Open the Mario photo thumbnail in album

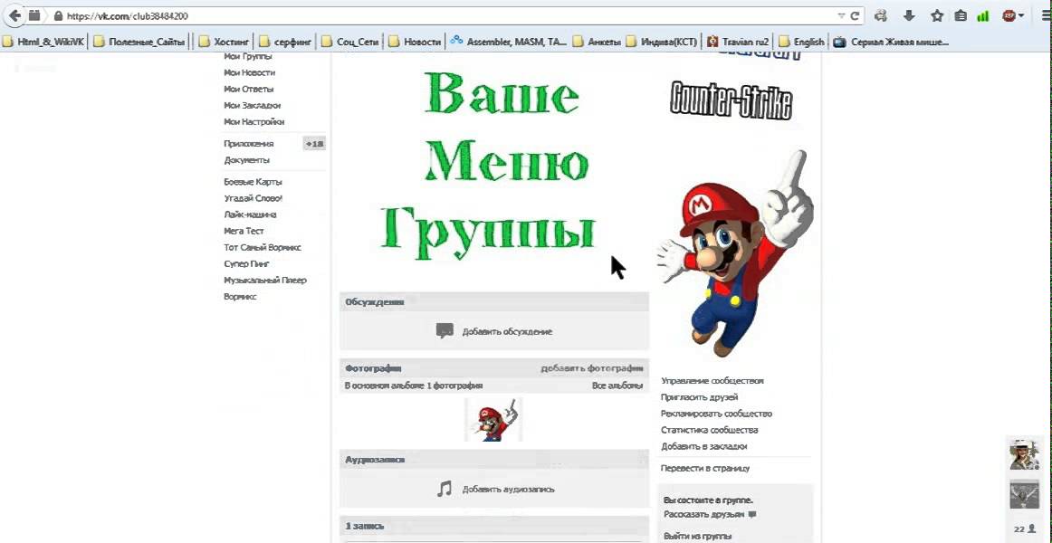(493, 419)
